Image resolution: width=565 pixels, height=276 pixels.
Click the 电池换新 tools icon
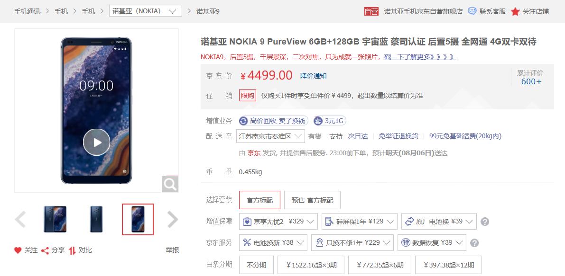click(247, 242)
